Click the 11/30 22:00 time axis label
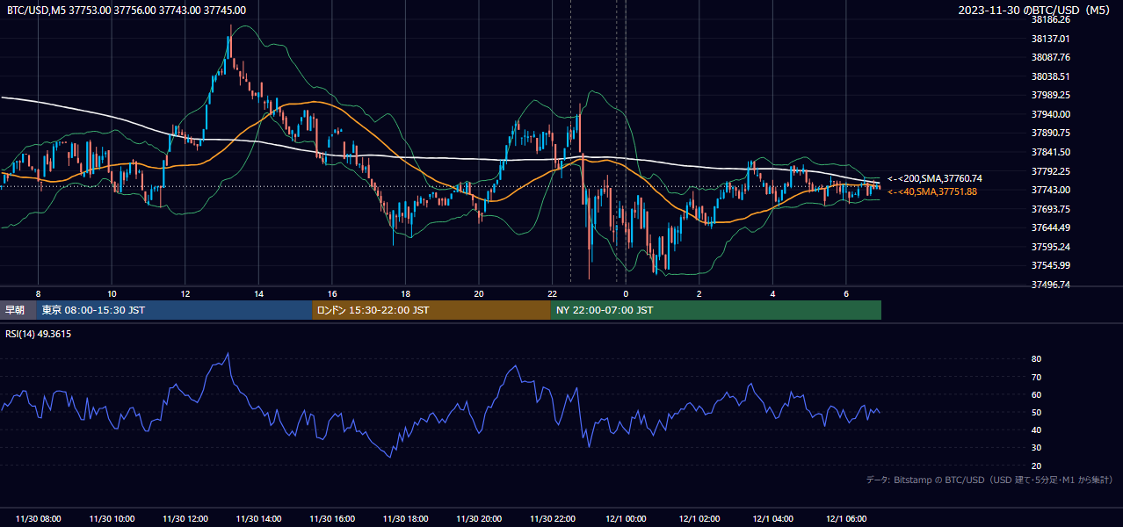Screen dimensions: 1123x527 point(553,519)
